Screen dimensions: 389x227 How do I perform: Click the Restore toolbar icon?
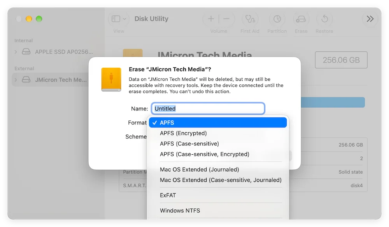(324, 19)
